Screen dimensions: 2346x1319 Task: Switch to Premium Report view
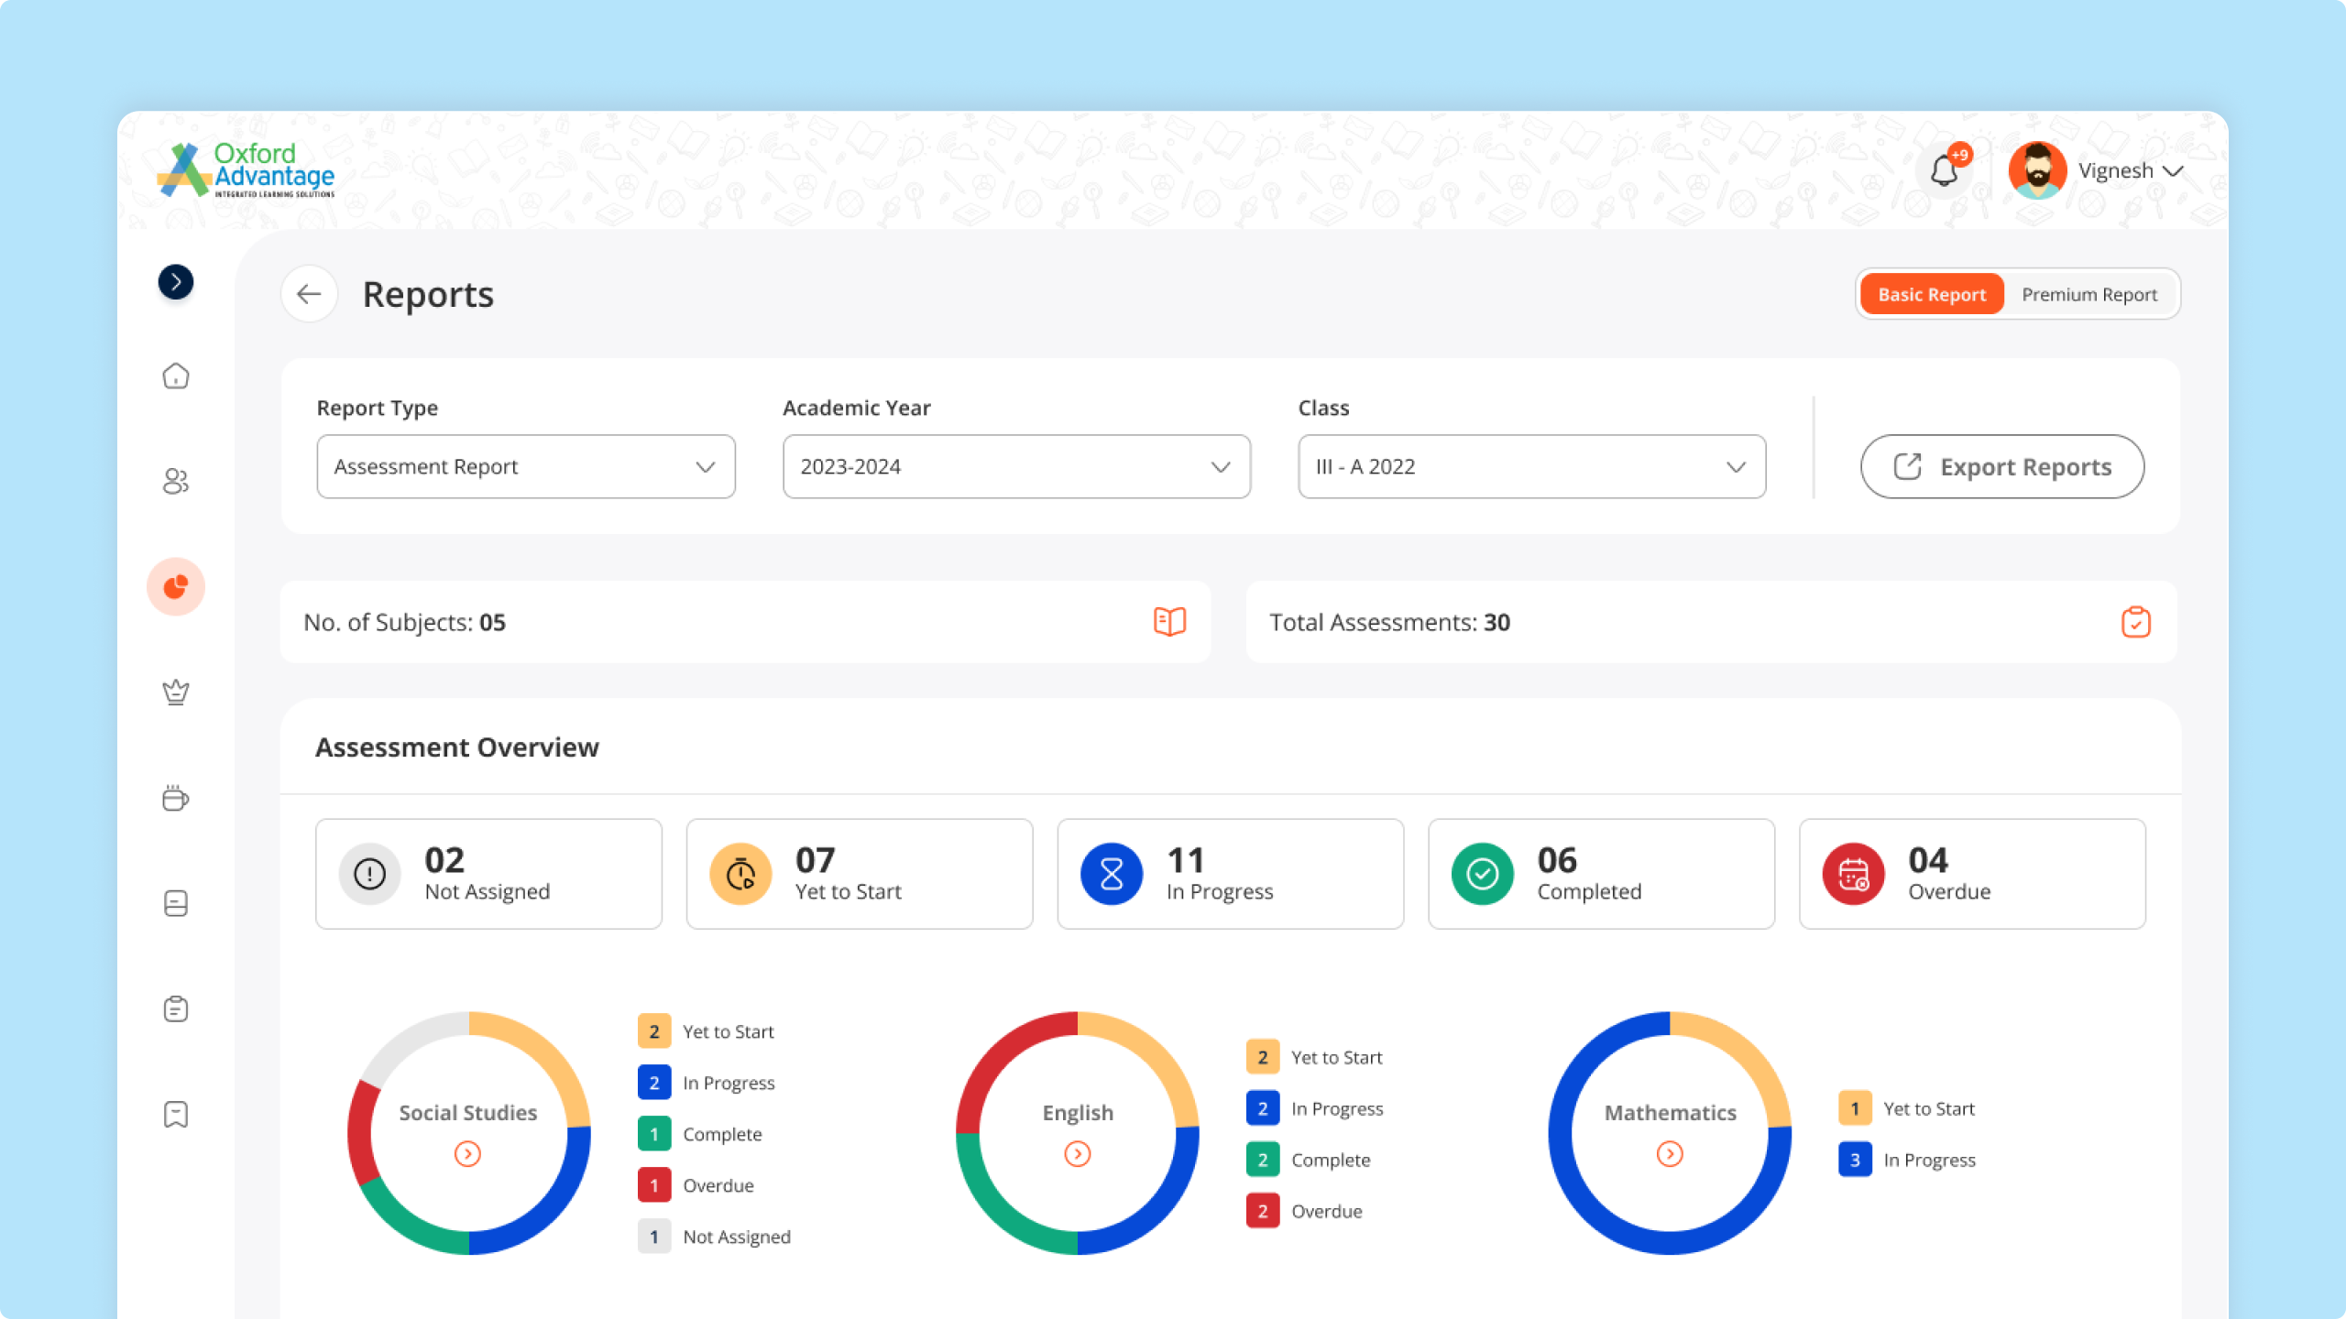pyautogui.click(x=2088, y=294)
